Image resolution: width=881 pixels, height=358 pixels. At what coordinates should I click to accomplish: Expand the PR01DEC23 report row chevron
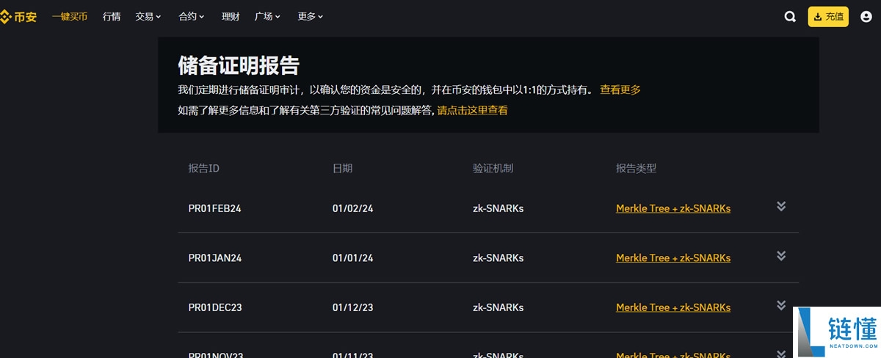point(781,305)
